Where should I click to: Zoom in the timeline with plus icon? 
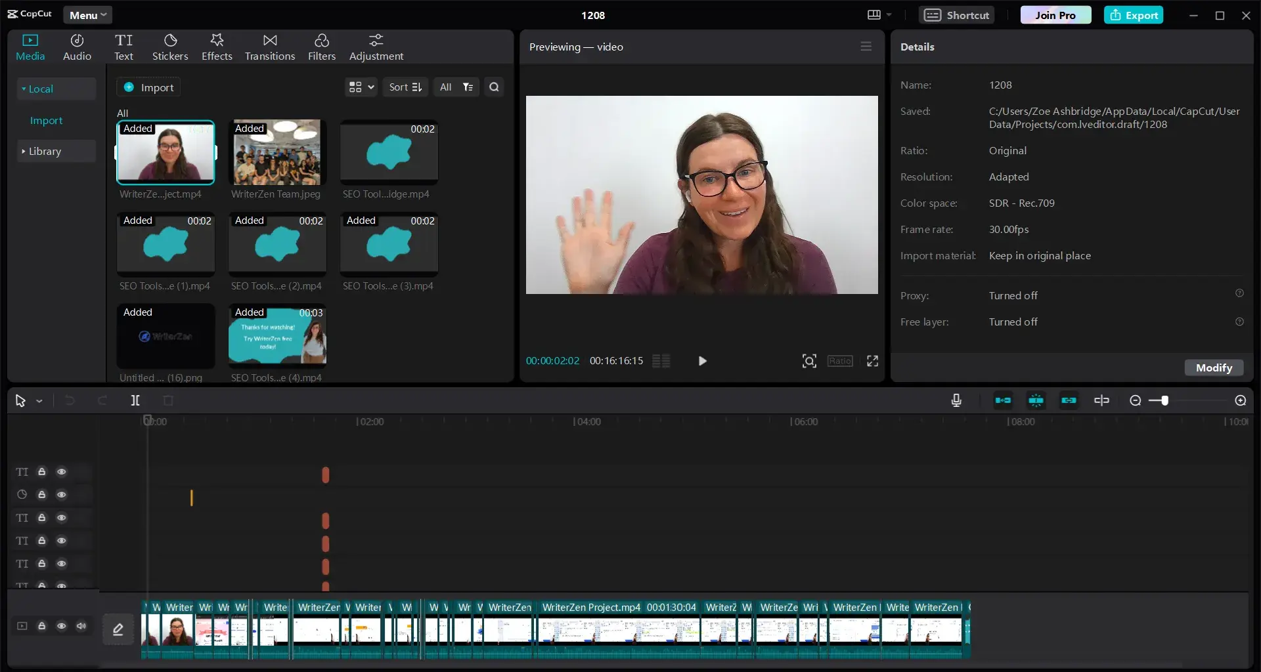click(1240, 400)
